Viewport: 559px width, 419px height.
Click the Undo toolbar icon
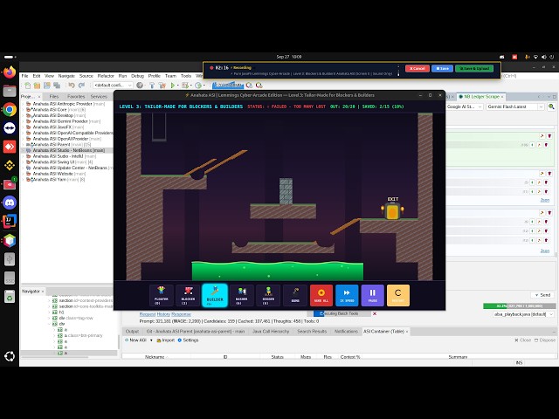coord(72,86)
